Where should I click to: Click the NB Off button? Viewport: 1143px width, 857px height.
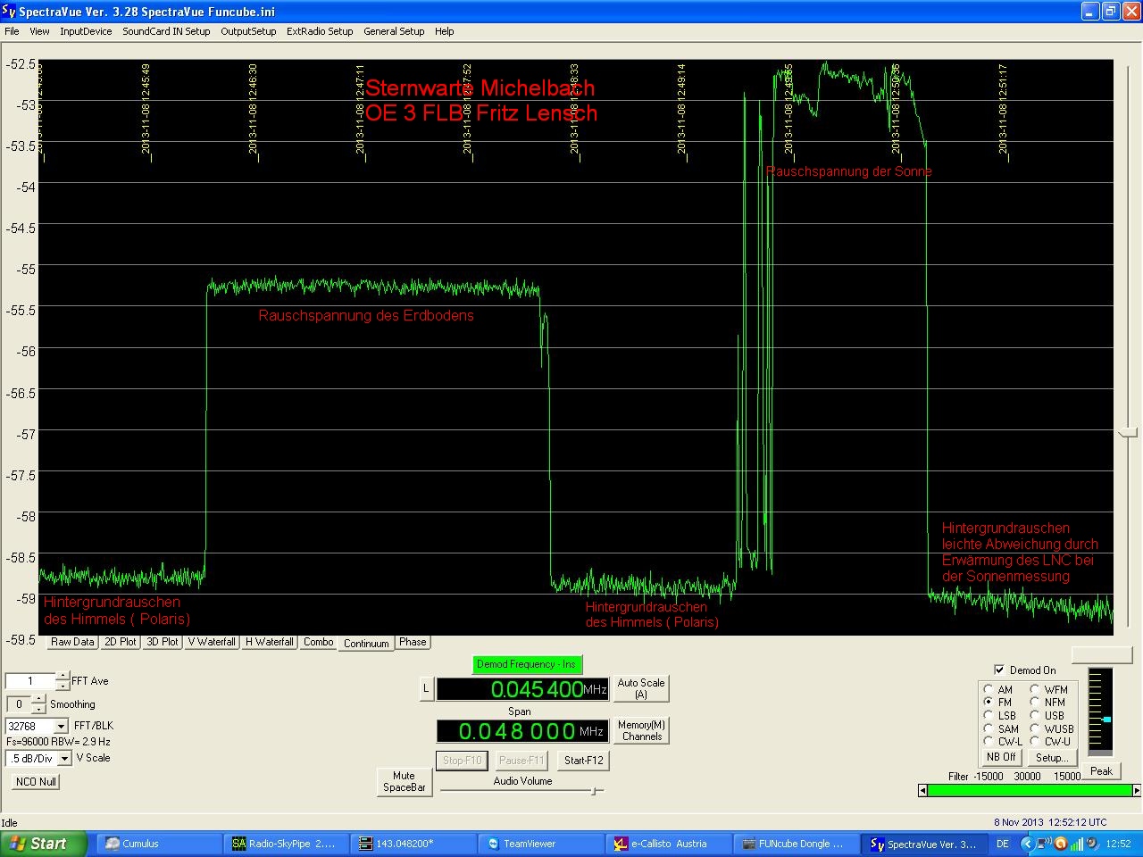coord(1001,757)
